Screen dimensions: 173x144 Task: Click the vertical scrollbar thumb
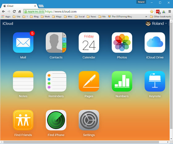(x=171, y=76)
